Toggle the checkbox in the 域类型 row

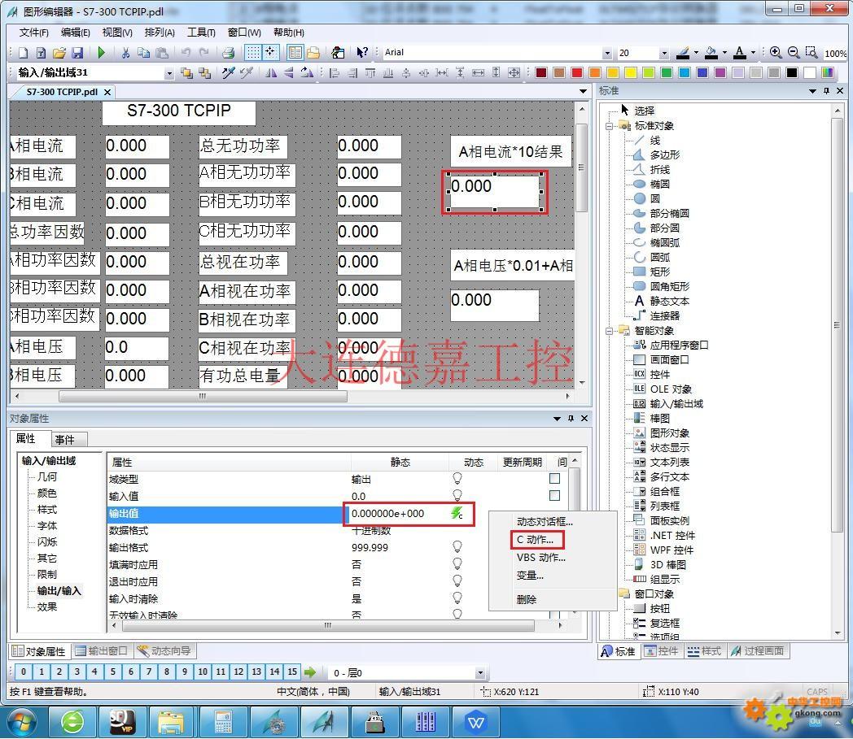[x=554, y=479]
